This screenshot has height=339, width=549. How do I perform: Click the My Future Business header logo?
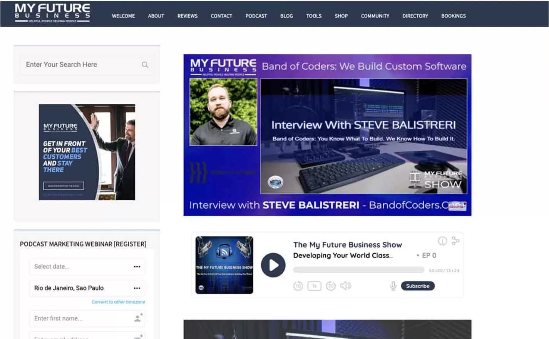[x=52, y=13]
